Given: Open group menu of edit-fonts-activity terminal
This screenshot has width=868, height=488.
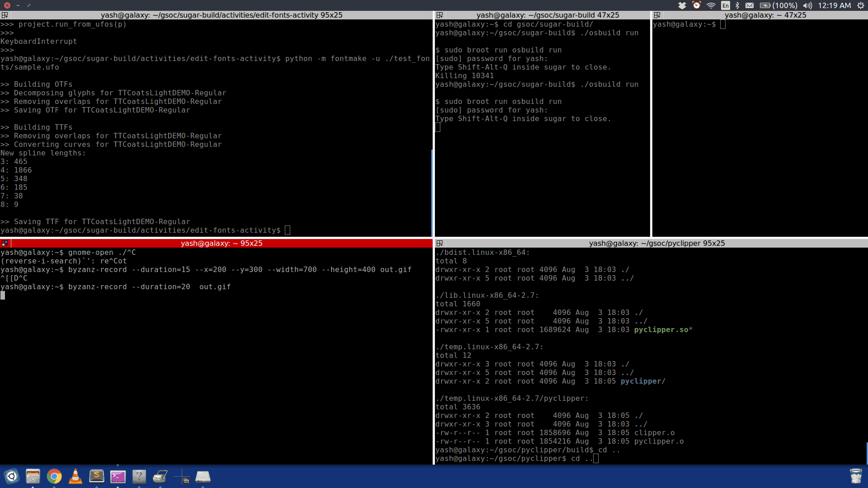Looking at the screenshot, I should (5, 15).
